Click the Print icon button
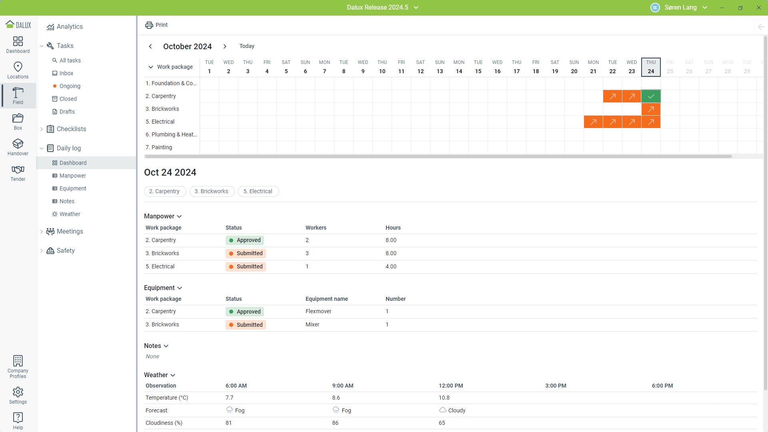The height and width of the screenshot is (432, 768). tap(149, 25)
